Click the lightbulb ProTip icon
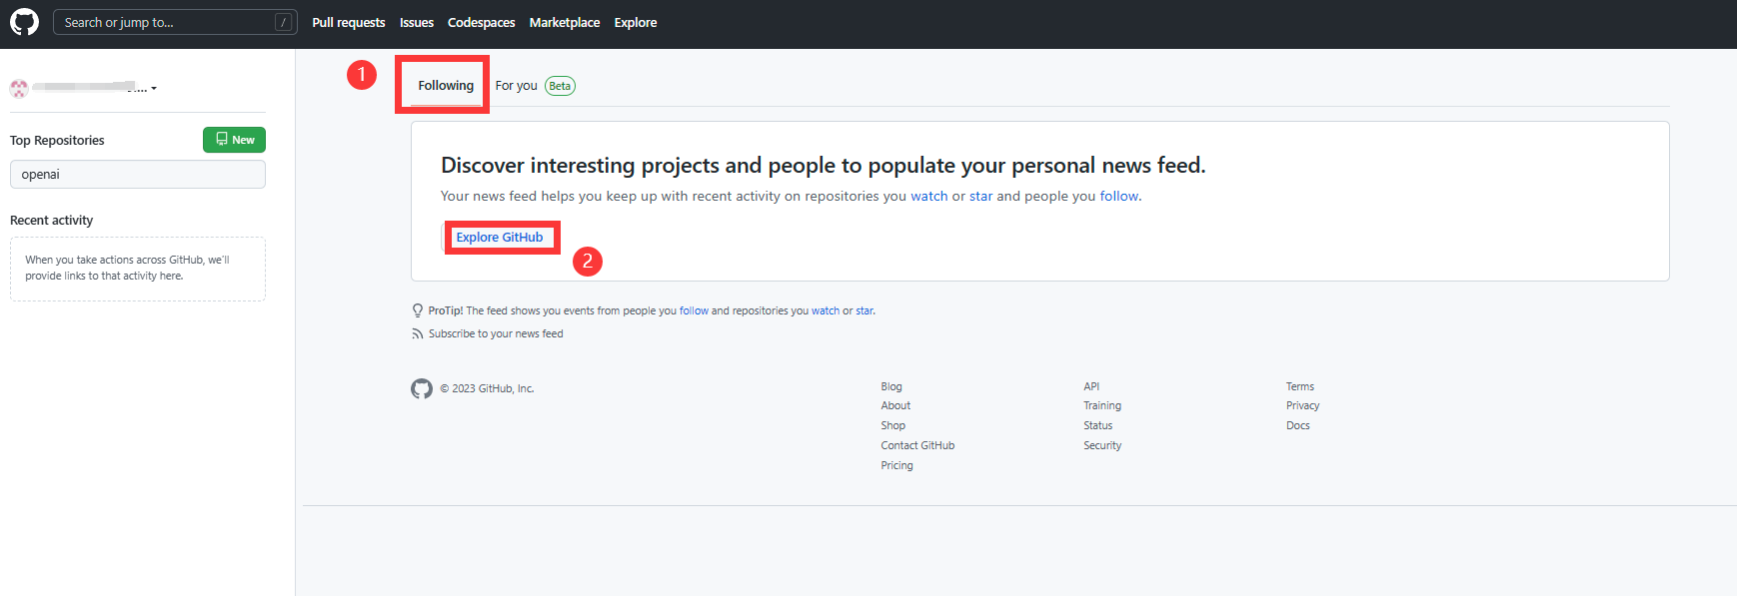Viewport: 1737px width, 596px height. pyautogui.click(x=418, y=310)
